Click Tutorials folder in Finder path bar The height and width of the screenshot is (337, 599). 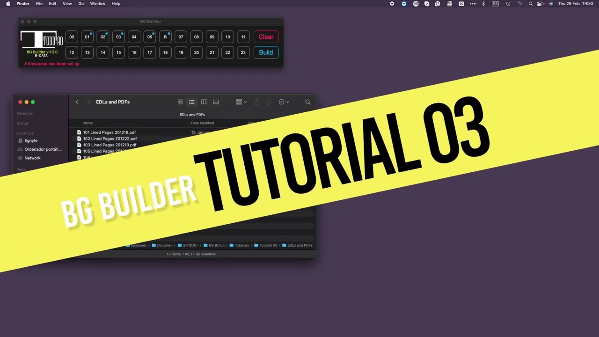[x=239, y=245]
